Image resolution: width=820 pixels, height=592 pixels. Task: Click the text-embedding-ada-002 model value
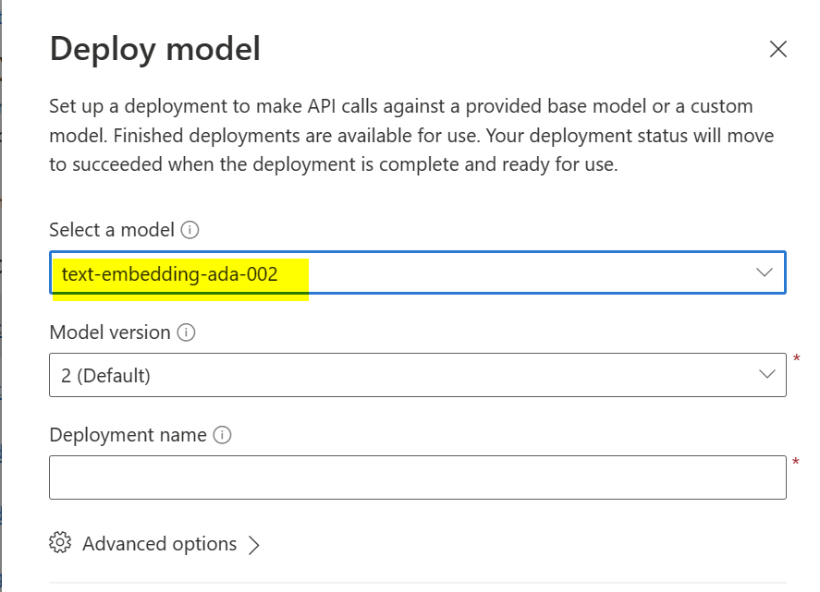point(170,274)
